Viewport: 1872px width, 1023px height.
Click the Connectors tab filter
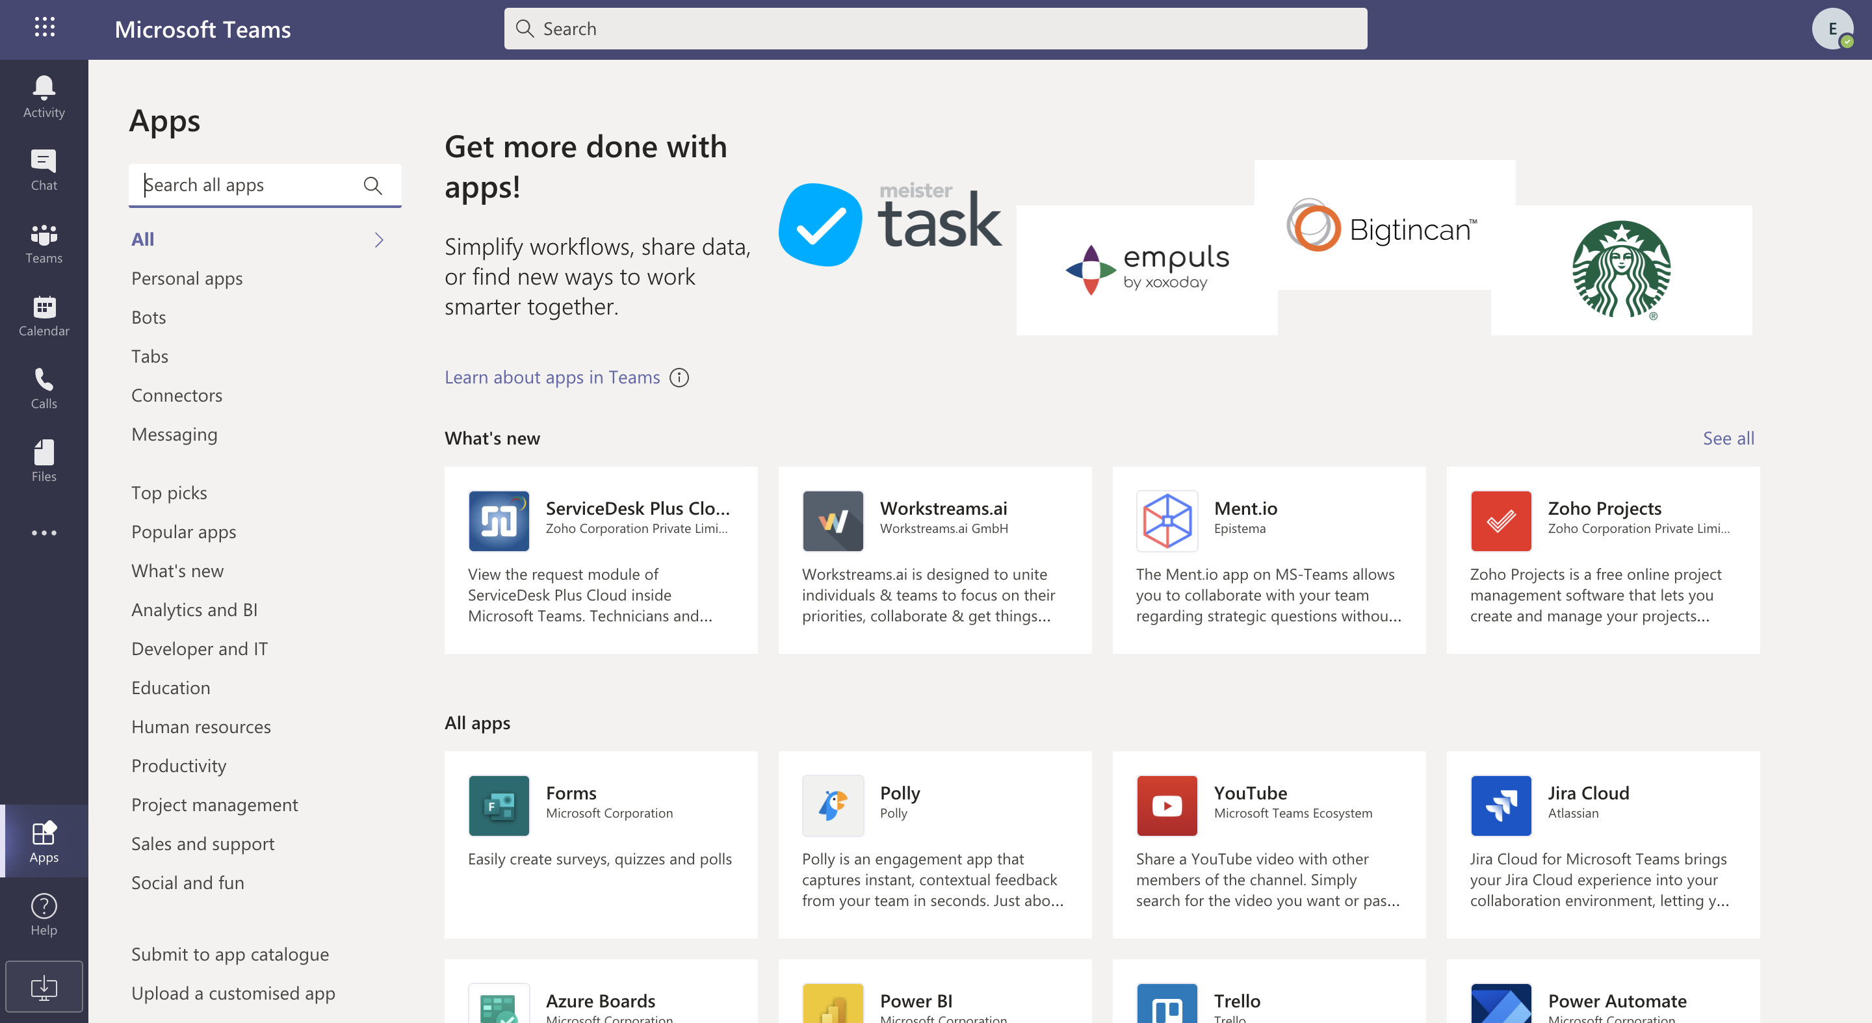click(176, 395)
